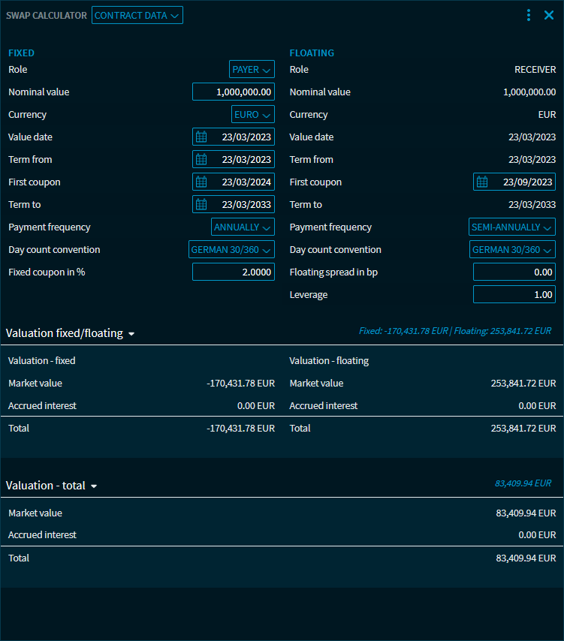Image resolution: width=564 pixels, height=641 pixels.
Task: Edit the Leverage input field
Action: pos(514,294)
